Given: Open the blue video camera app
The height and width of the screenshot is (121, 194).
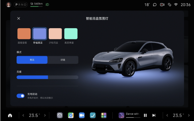Looking at the screenshot, I should click(82, 115).
